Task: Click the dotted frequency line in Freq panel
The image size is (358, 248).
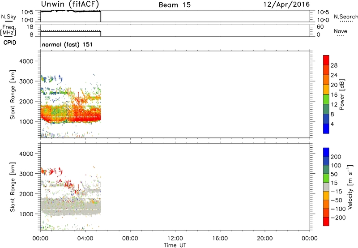Action: pos(71,30)
